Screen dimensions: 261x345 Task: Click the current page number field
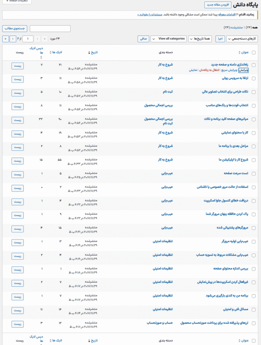tap(28, 39)
